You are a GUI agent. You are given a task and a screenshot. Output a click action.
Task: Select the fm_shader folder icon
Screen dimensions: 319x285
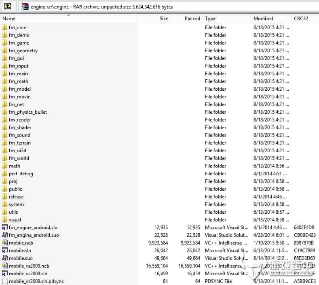coord(4,128)
